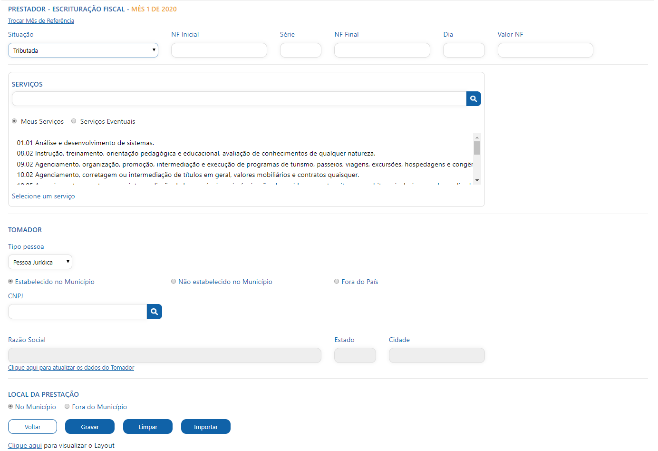The image size is (658, 451).
Task: Focus the NF Final input field
Action: (x=382, y=50)
